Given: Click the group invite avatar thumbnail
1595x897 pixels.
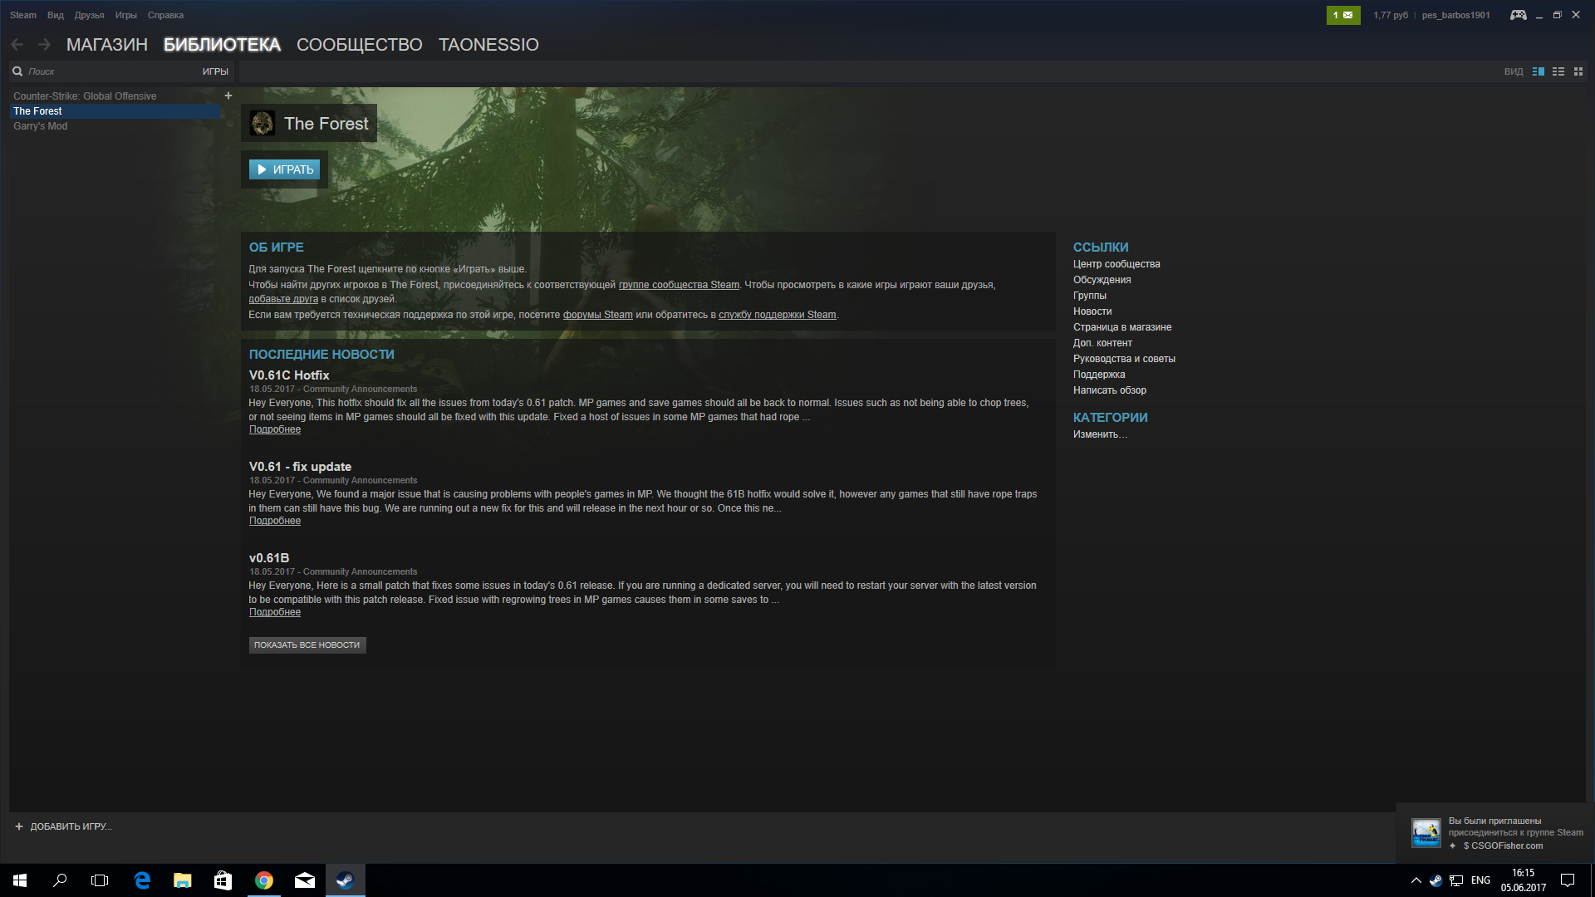Looking at the screenshot, I should (1426, 832).
